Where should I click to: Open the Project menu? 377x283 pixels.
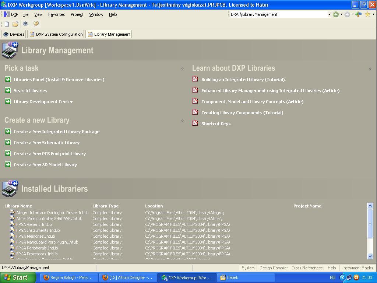click(x=77, y=14)
